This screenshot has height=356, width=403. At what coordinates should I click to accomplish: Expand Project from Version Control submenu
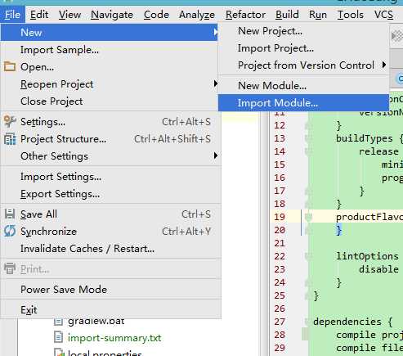pos(303,65)
